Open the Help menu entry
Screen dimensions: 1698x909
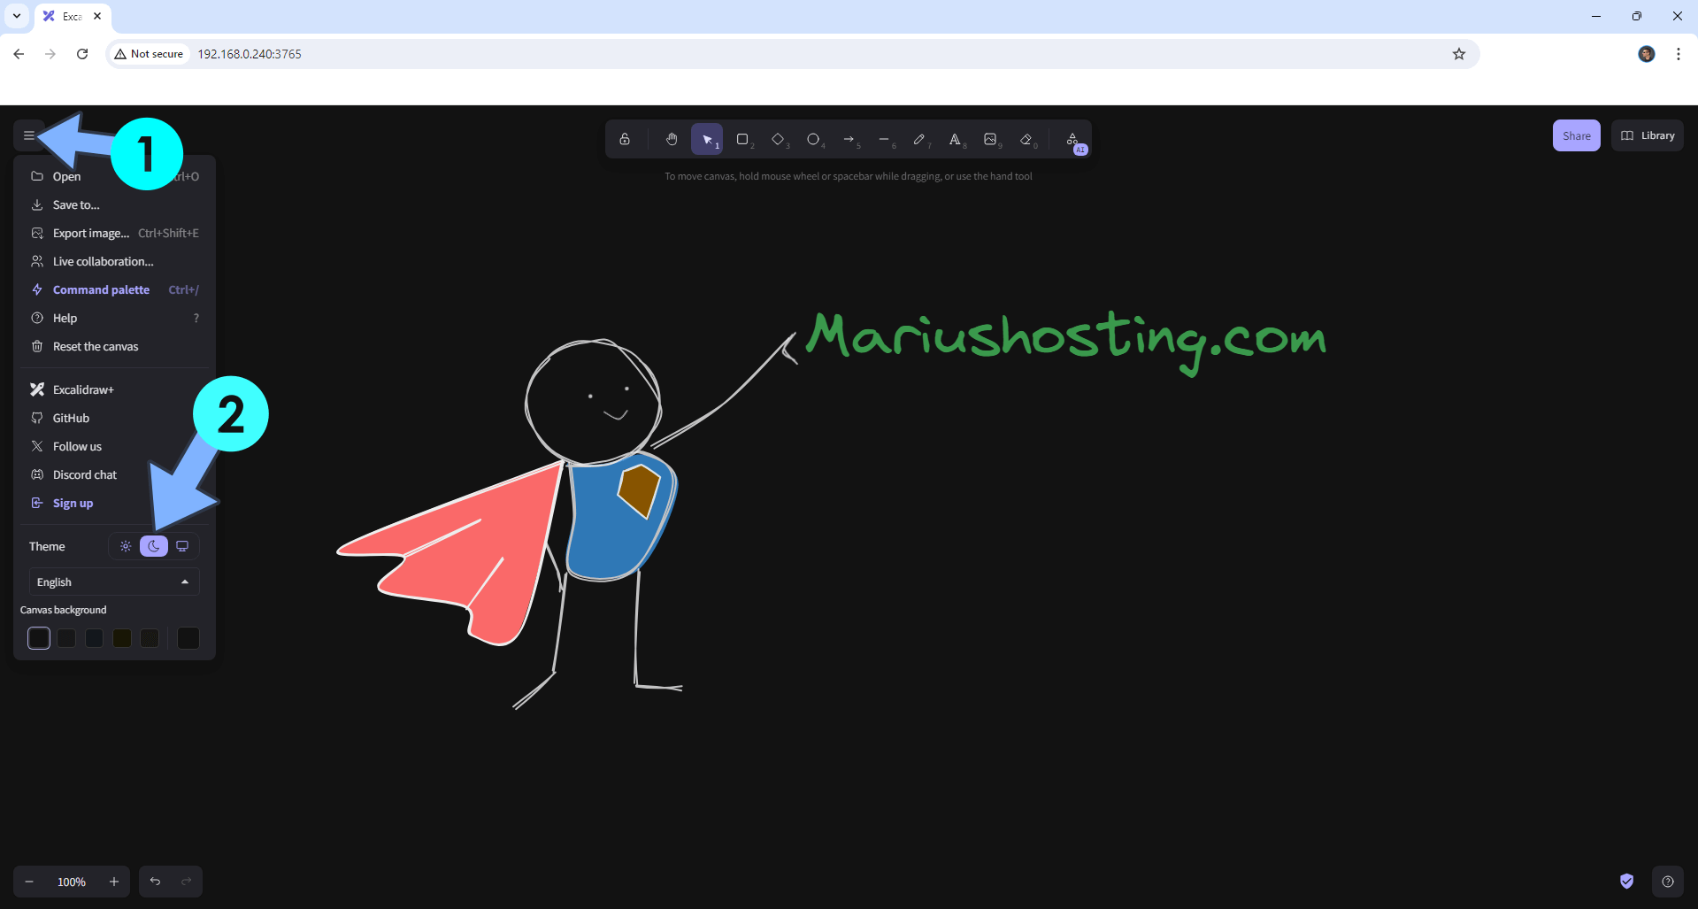(115, 318)
